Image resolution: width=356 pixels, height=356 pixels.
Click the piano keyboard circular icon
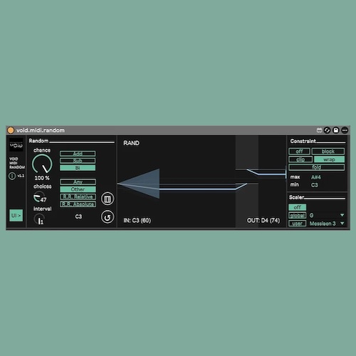[108, 199]
